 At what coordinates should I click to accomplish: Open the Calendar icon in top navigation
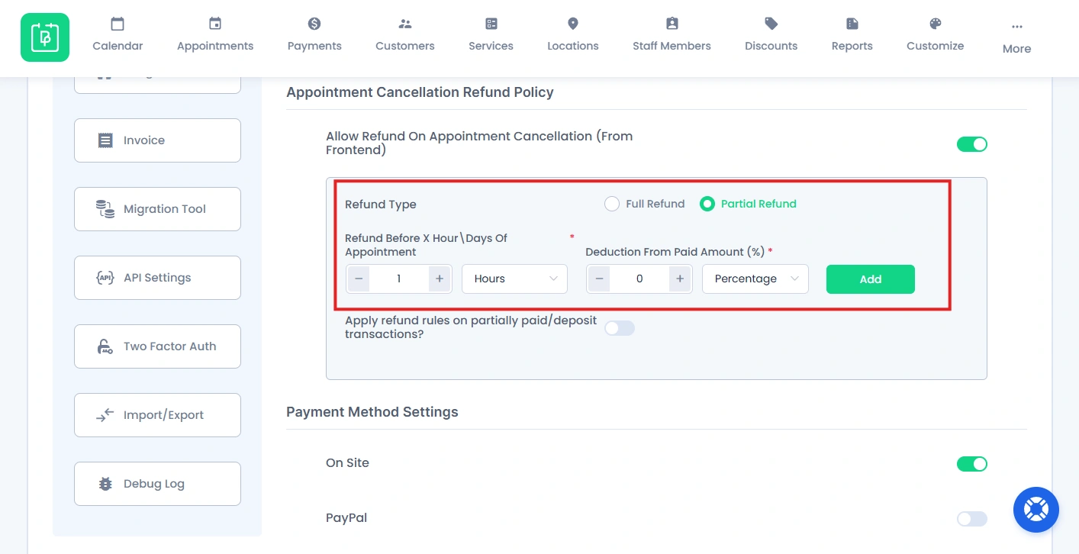(x=118, y=24)
